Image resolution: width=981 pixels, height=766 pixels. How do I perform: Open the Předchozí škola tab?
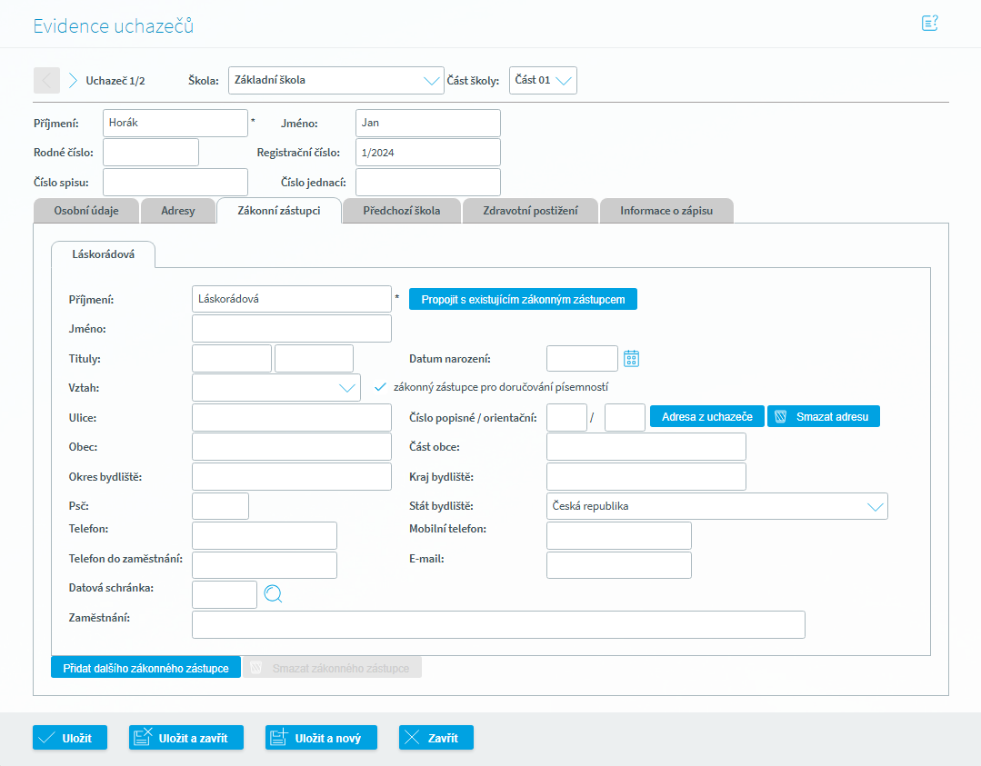(x=401, y=211)
